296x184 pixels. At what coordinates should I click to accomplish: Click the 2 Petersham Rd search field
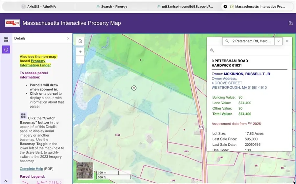(252, 41)
